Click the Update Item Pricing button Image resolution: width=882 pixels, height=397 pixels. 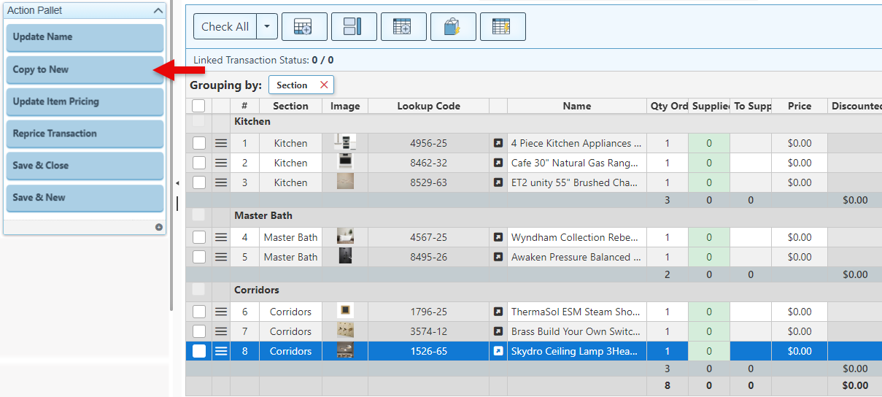85,102
